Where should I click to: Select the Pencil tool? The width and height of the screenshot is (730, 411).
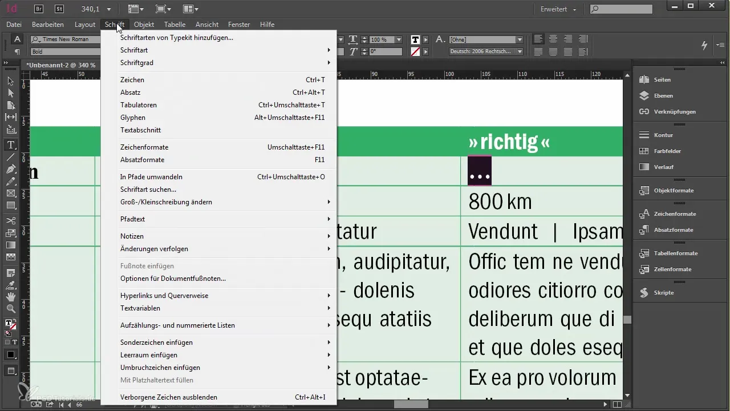tap(11, 182)
